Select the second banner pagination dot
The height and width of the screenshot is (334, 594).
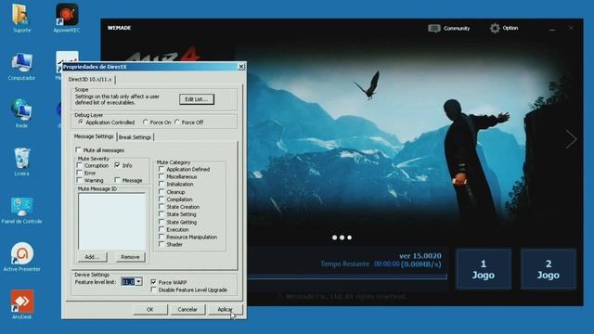[x=342, y=238]
